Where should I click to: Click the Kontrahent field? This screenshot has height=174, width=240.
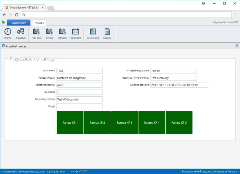point(79,71)
